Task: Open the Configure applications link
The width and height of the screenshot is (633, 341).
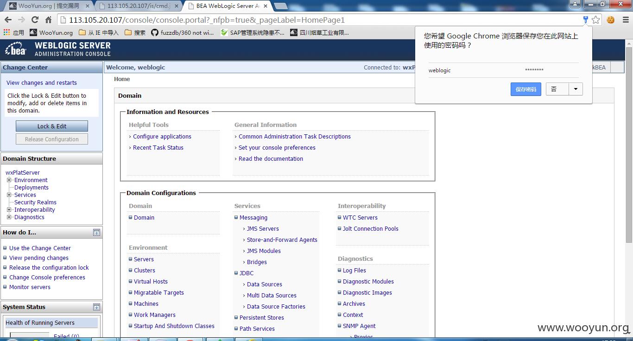Action: pos(162,137)
